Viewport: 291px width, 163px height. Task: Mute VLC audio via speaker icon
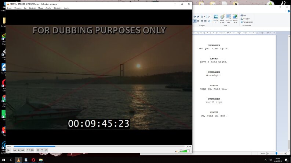176,151
